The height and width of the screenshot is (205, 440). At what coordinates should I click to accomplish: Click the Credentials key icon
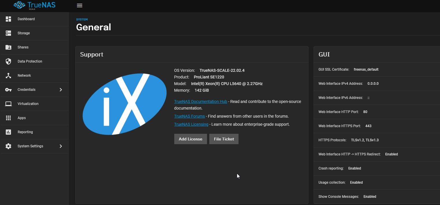(x=8, y=90)
